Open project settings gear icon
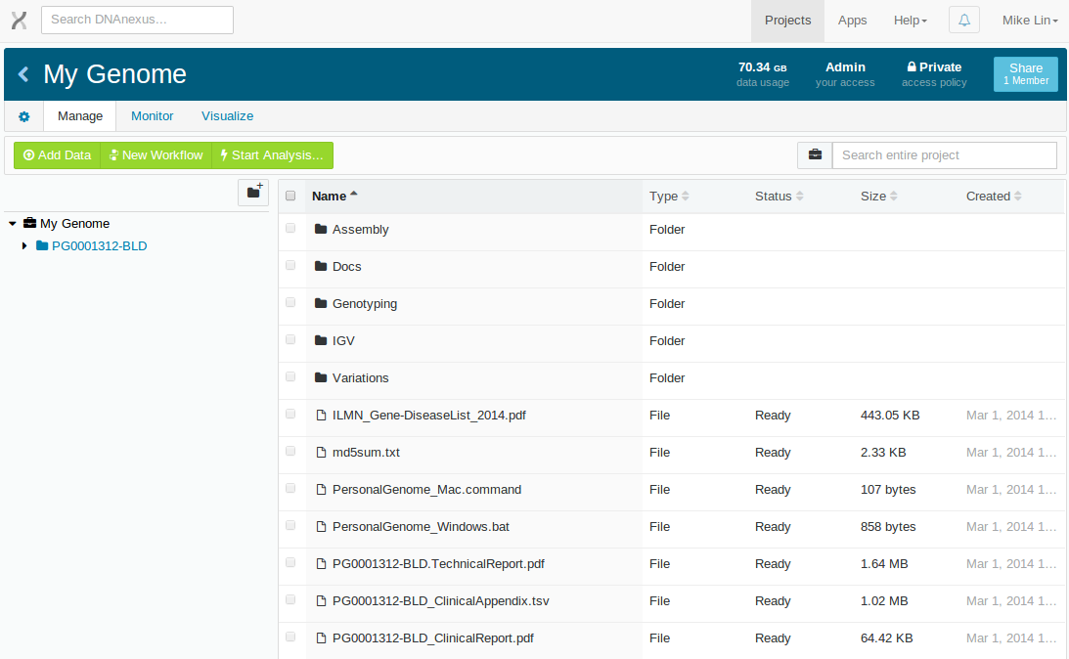 point(23,116)
